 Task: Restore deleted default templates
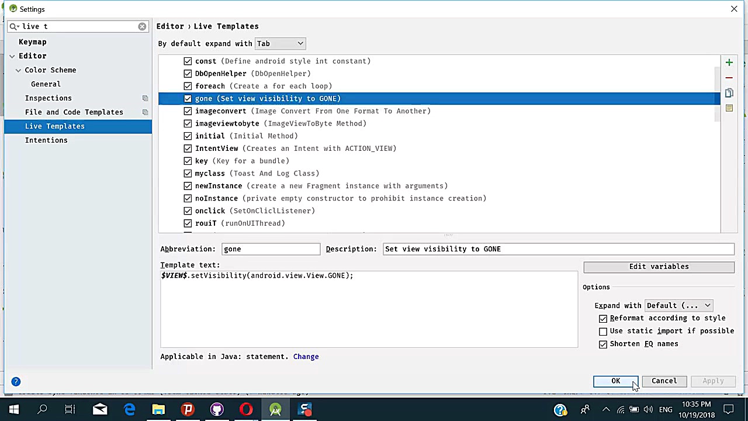[729, 108]
